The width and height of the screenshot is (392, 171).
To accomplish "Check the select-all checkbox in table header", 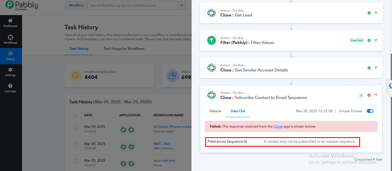I will pos(75,116).
